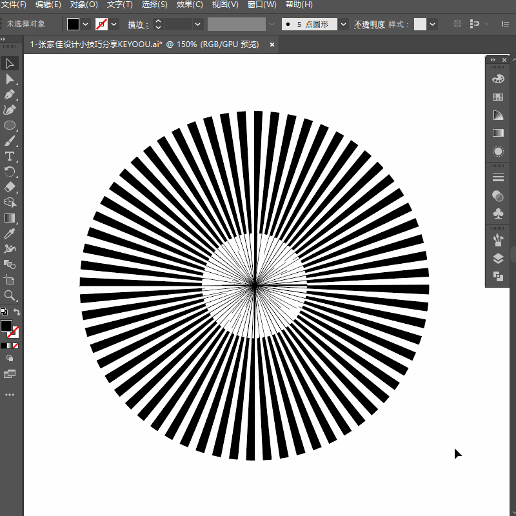Image resolution: width=516 pixels, height=516 pixels.
Task: Open the 对象(O) menu
Action: [x=84, y=5]
